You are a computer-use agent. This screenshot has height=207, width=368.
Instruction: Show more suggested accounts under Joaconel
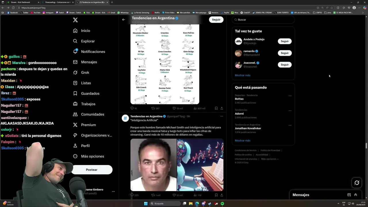coord(243,75)
